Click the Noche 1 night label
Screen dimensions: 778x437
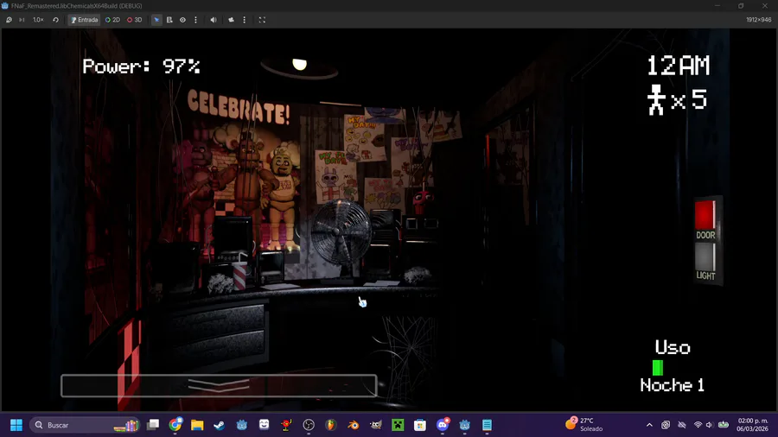(673, 385)
